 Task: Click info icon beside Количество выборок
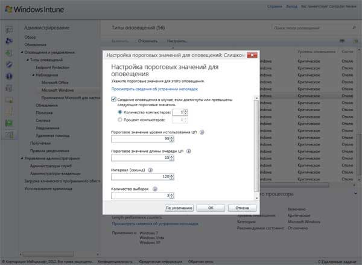point(155,189)
